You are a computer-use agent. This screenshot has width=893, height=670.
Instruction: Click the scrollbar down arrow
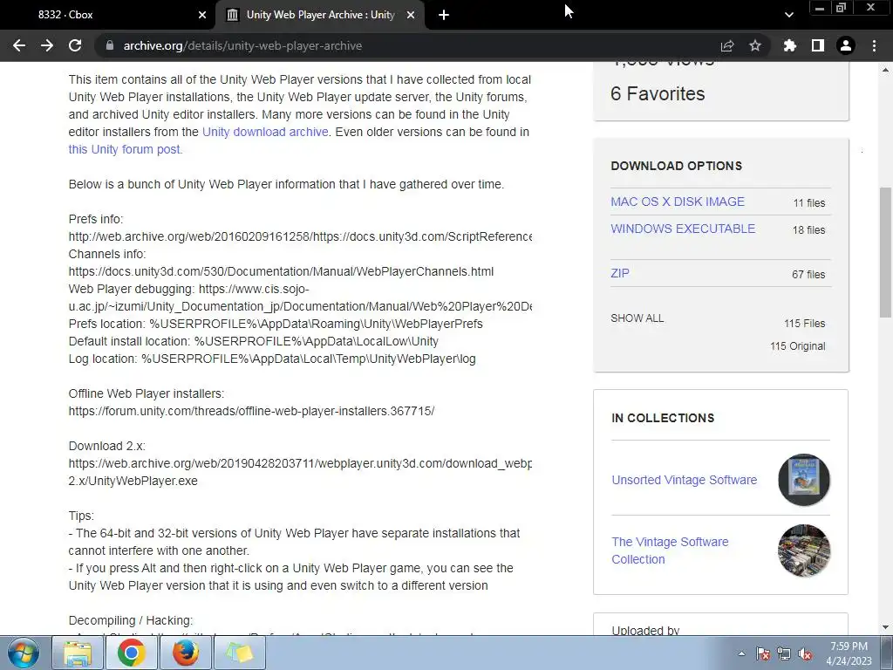coord(885,628)
